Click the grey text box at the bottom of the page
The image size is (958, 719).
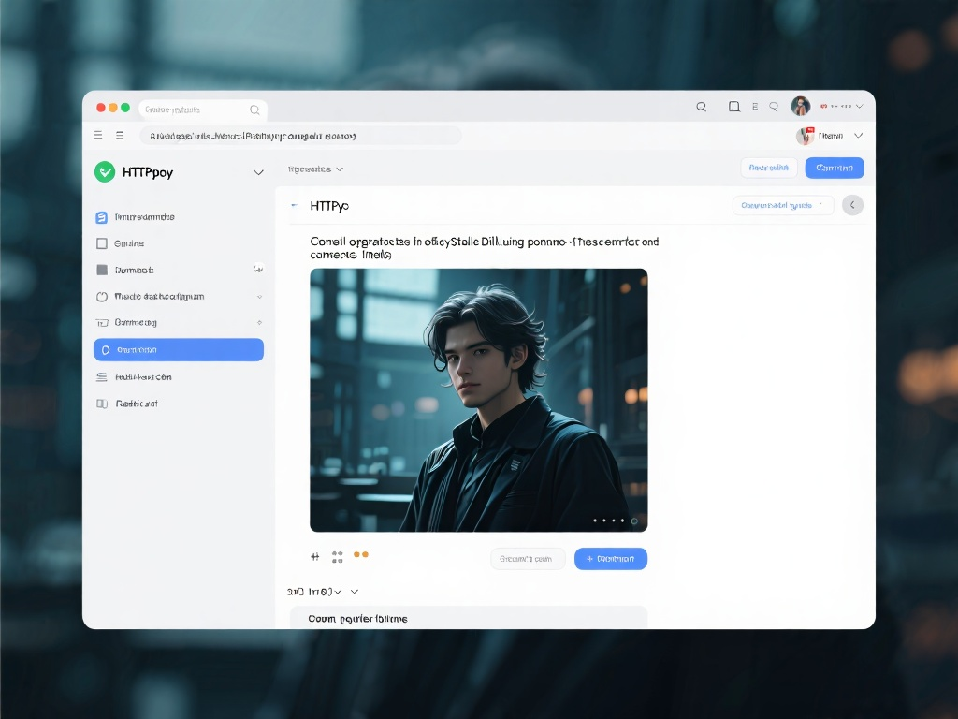pos(468,617)
